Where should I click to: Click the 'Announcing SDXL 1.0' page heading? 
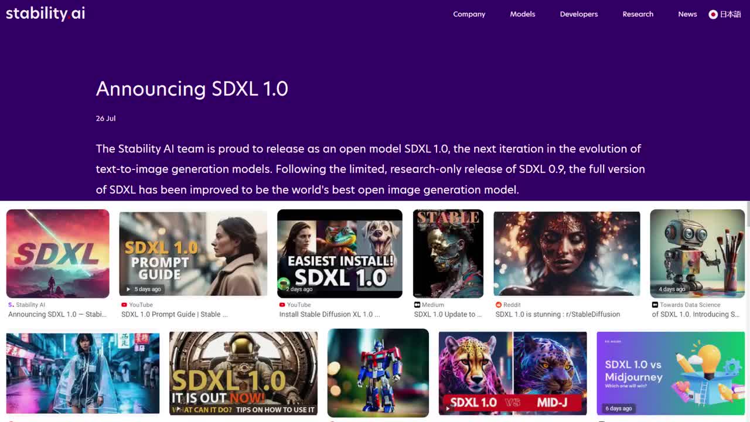coord(192,89)
